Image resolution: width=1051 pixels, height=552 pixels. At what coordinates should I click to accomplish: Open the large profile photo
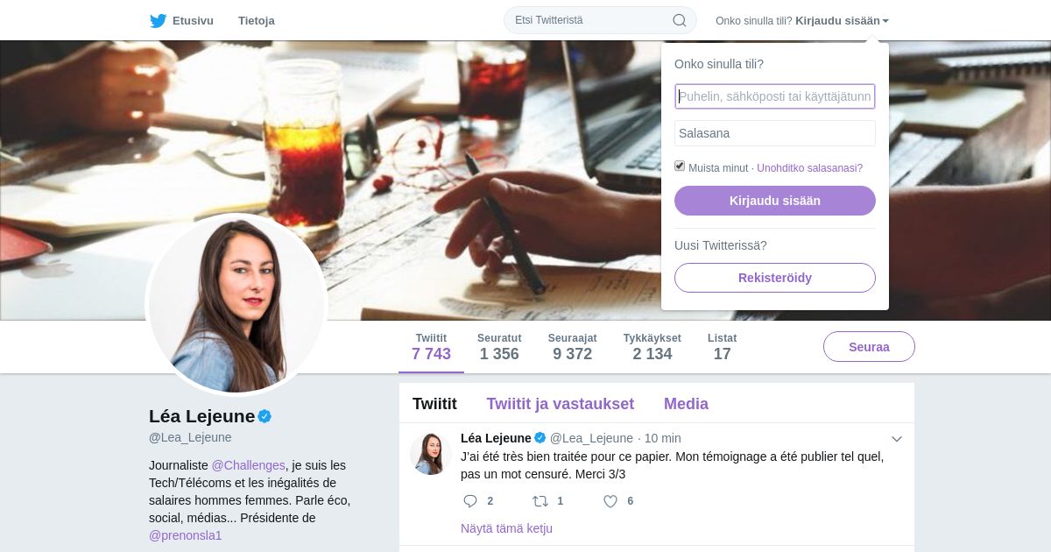(236, 305)
